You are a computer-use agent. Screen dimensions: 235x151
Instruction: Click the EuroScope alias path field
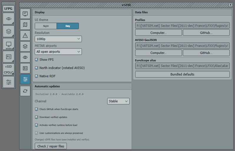(x=182, y=66)
